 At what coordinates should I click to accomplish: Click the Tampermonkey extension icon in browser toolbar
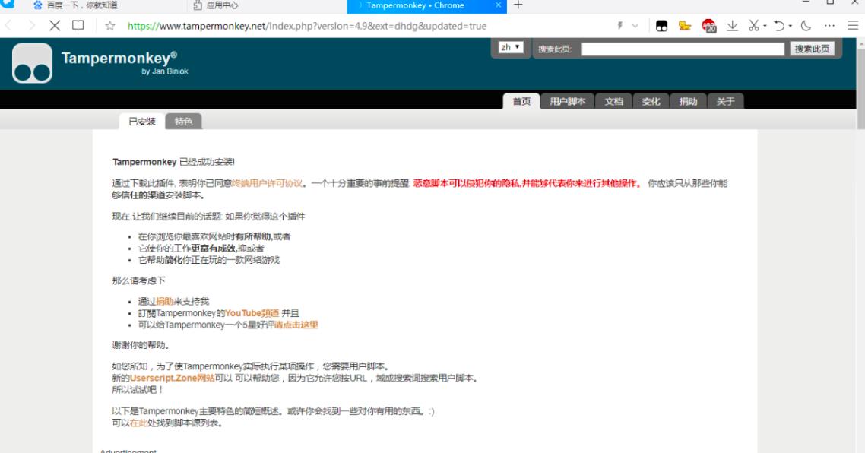(x=660, y=25)
